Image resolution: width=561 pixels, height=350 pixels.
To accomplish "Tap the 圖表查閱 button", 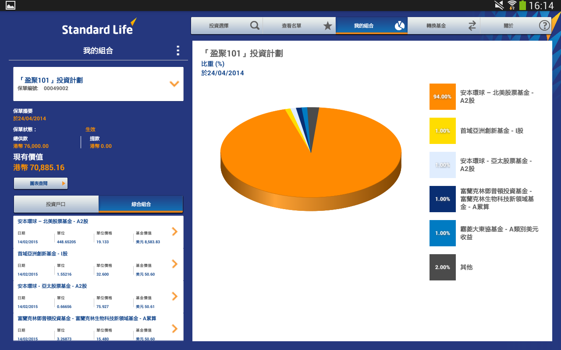I will pyautogui.click(x=41, y=183).
